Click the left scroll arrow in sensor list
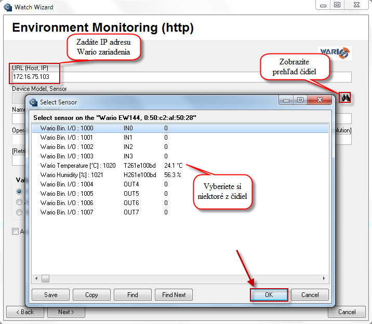The height and width of the screenshot is (324, 372). pyautogui.click(x=36, y=278)
